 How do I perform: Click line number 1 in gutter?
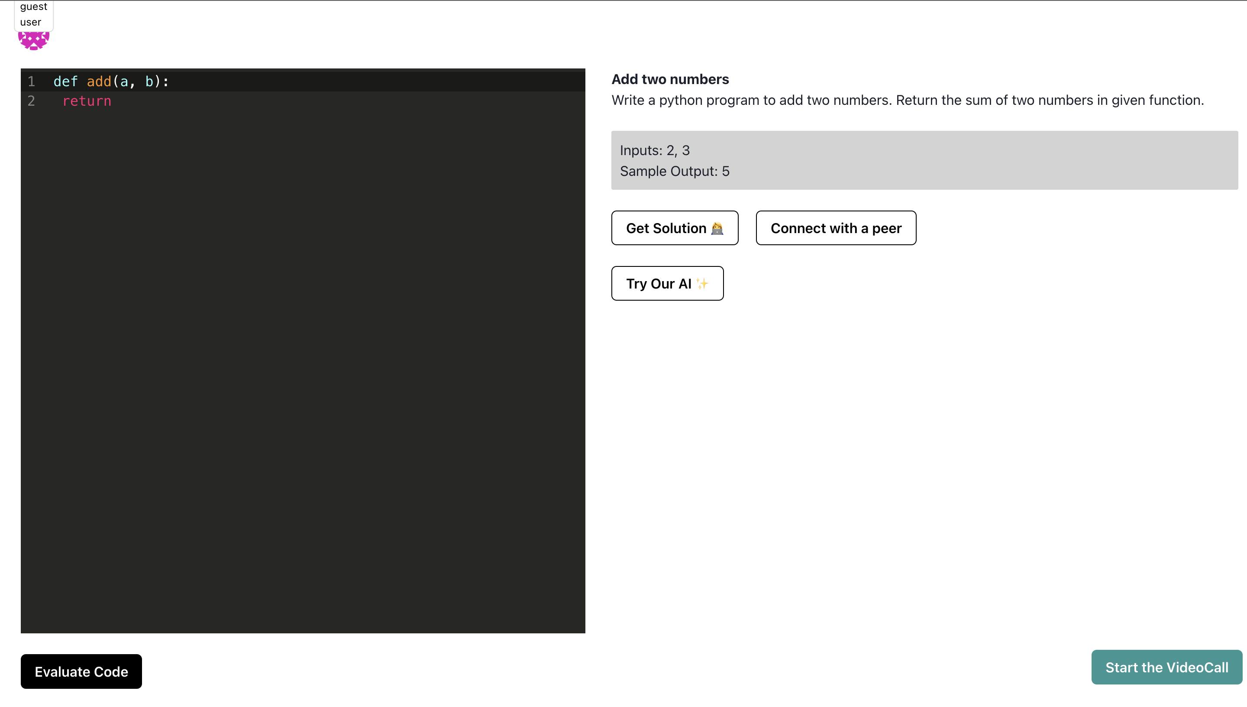point(32,81)
